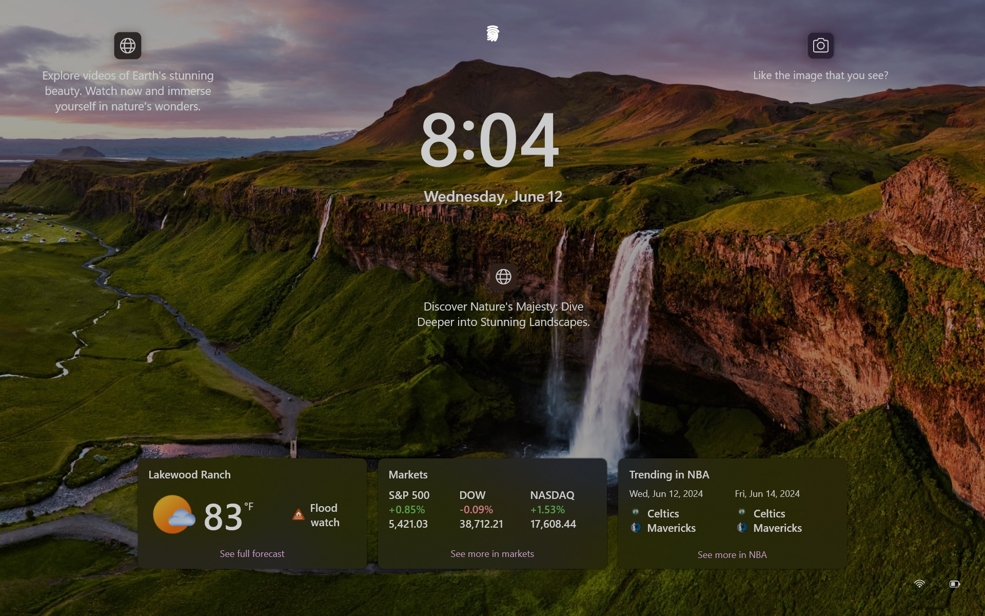Open the See full forecast link
This screenshot has width=985, height=616.
coord(252,554)
